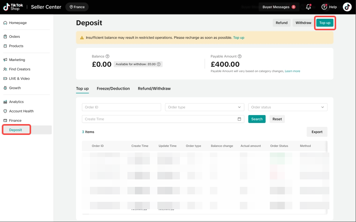
Task: Switch to the Freeze/Deduction tab
Action: tap(113, 89)
